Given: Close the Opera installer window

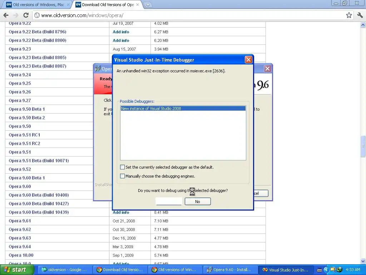Looking at the screenshot, I should pos(267,68).
